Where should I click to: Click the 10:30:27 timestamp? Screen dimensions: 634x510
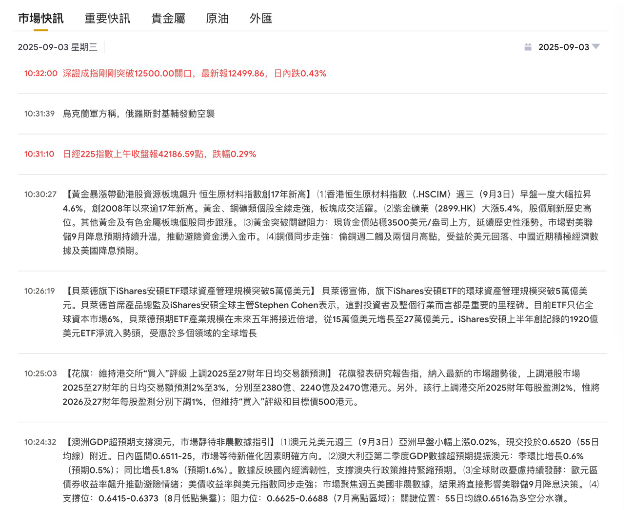(40, 194)
